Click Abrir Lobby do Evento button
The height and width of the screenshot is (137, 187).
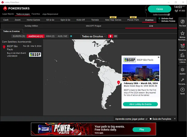140,104
